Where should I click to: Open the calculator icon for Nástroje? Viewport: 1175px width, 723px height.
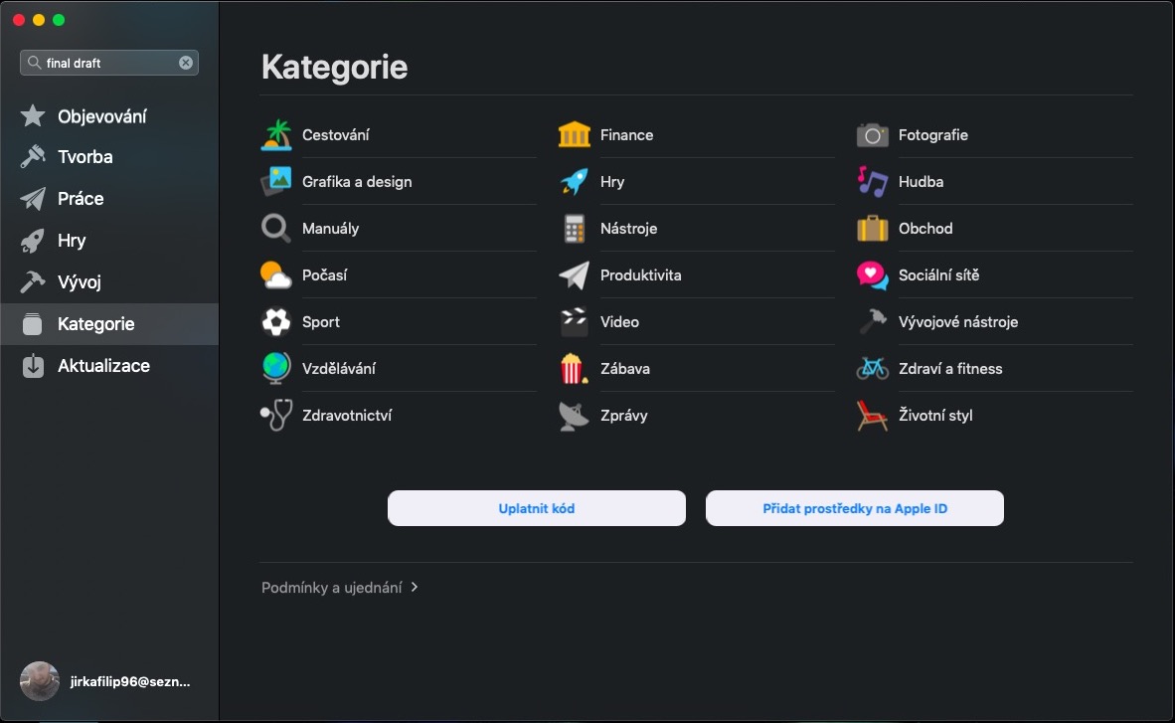point(575,229)
